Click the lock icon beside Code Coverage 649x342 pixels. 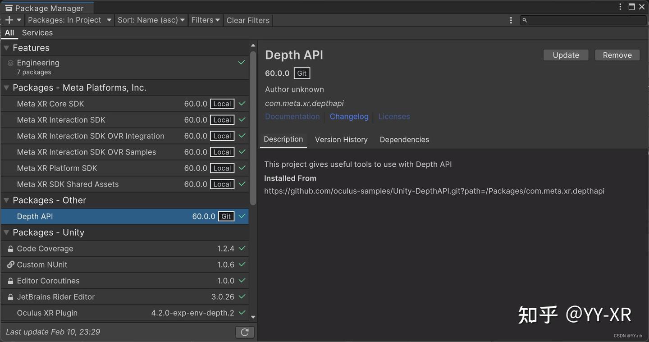coord(10,248)
